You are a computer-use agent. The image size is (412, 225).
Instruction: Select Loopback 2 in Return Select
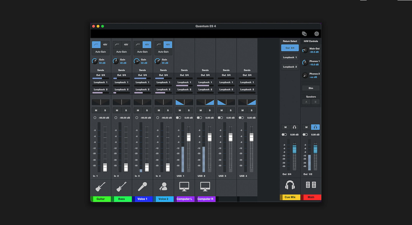pos(290,67)
